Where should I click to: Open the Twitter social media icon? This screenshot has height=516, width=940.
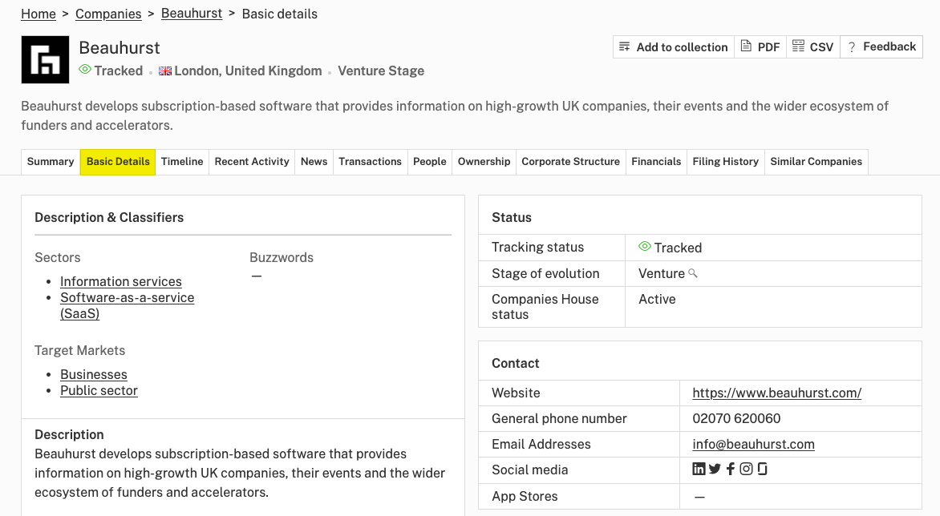tap(715, 470)
